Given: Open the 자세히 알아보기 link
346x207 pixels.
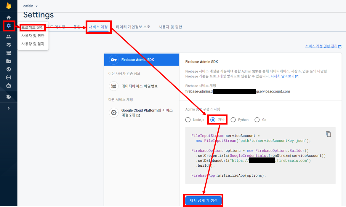Looking at the screenshot, I should click(284, 76).
